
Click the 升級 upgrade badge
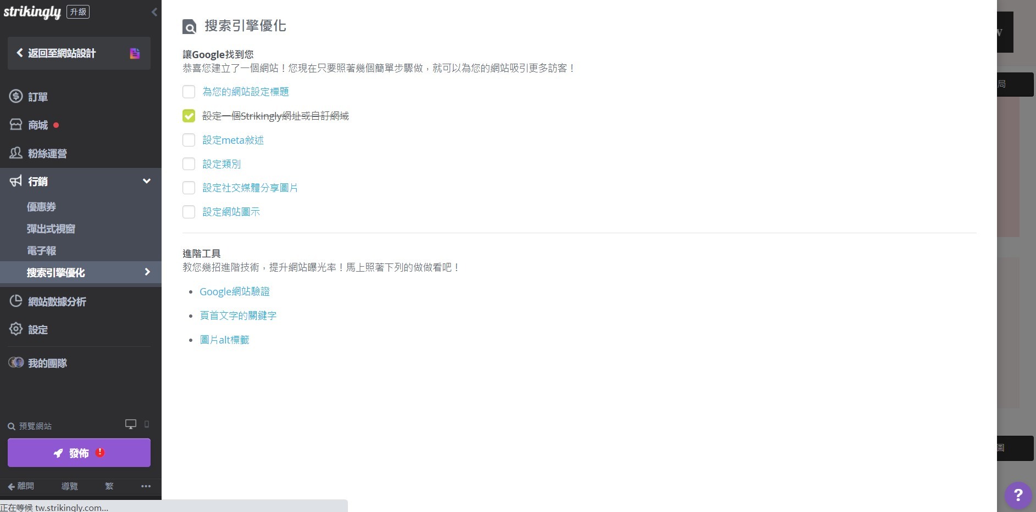point(78,12)
